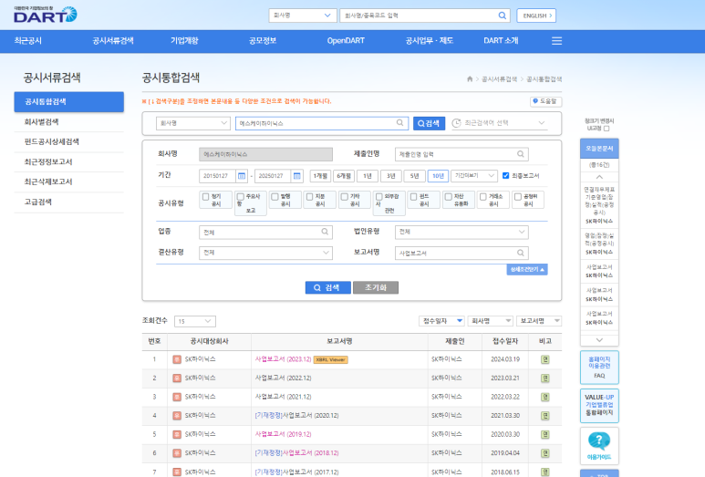This screenshot has width=705, height=477.
Task: Open the 도움말 help button
Action: [545, 101]
